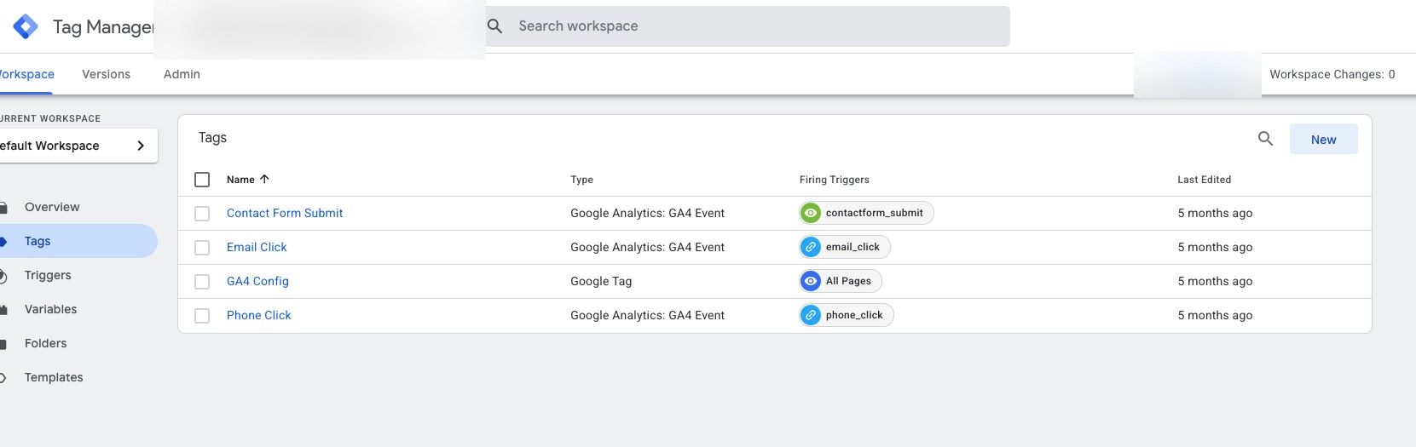Viewport: 1416px width, 447px height.
Task: Click the Workspace Changes: 0 indicator
Action: pos(1332,74)
